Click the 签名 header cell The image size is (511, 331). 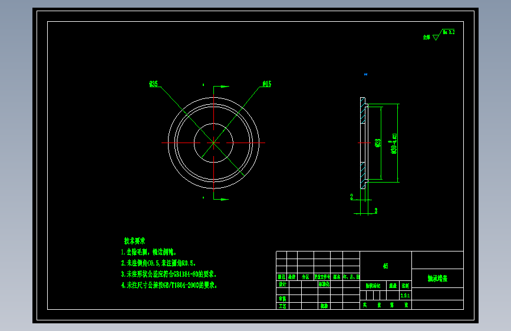pyautogui.click(x=337, y=277)
